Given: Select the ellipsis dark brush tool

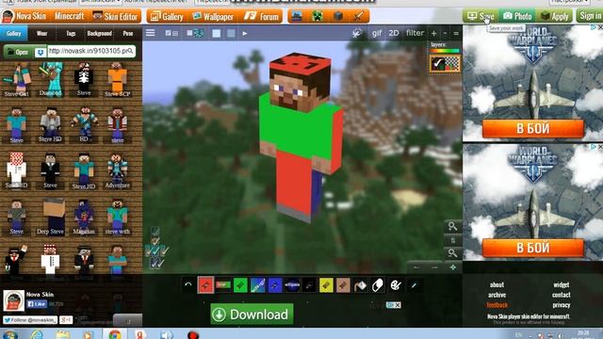Looking at the screenshot, I should pyautogui.click(x=292, y=285).
